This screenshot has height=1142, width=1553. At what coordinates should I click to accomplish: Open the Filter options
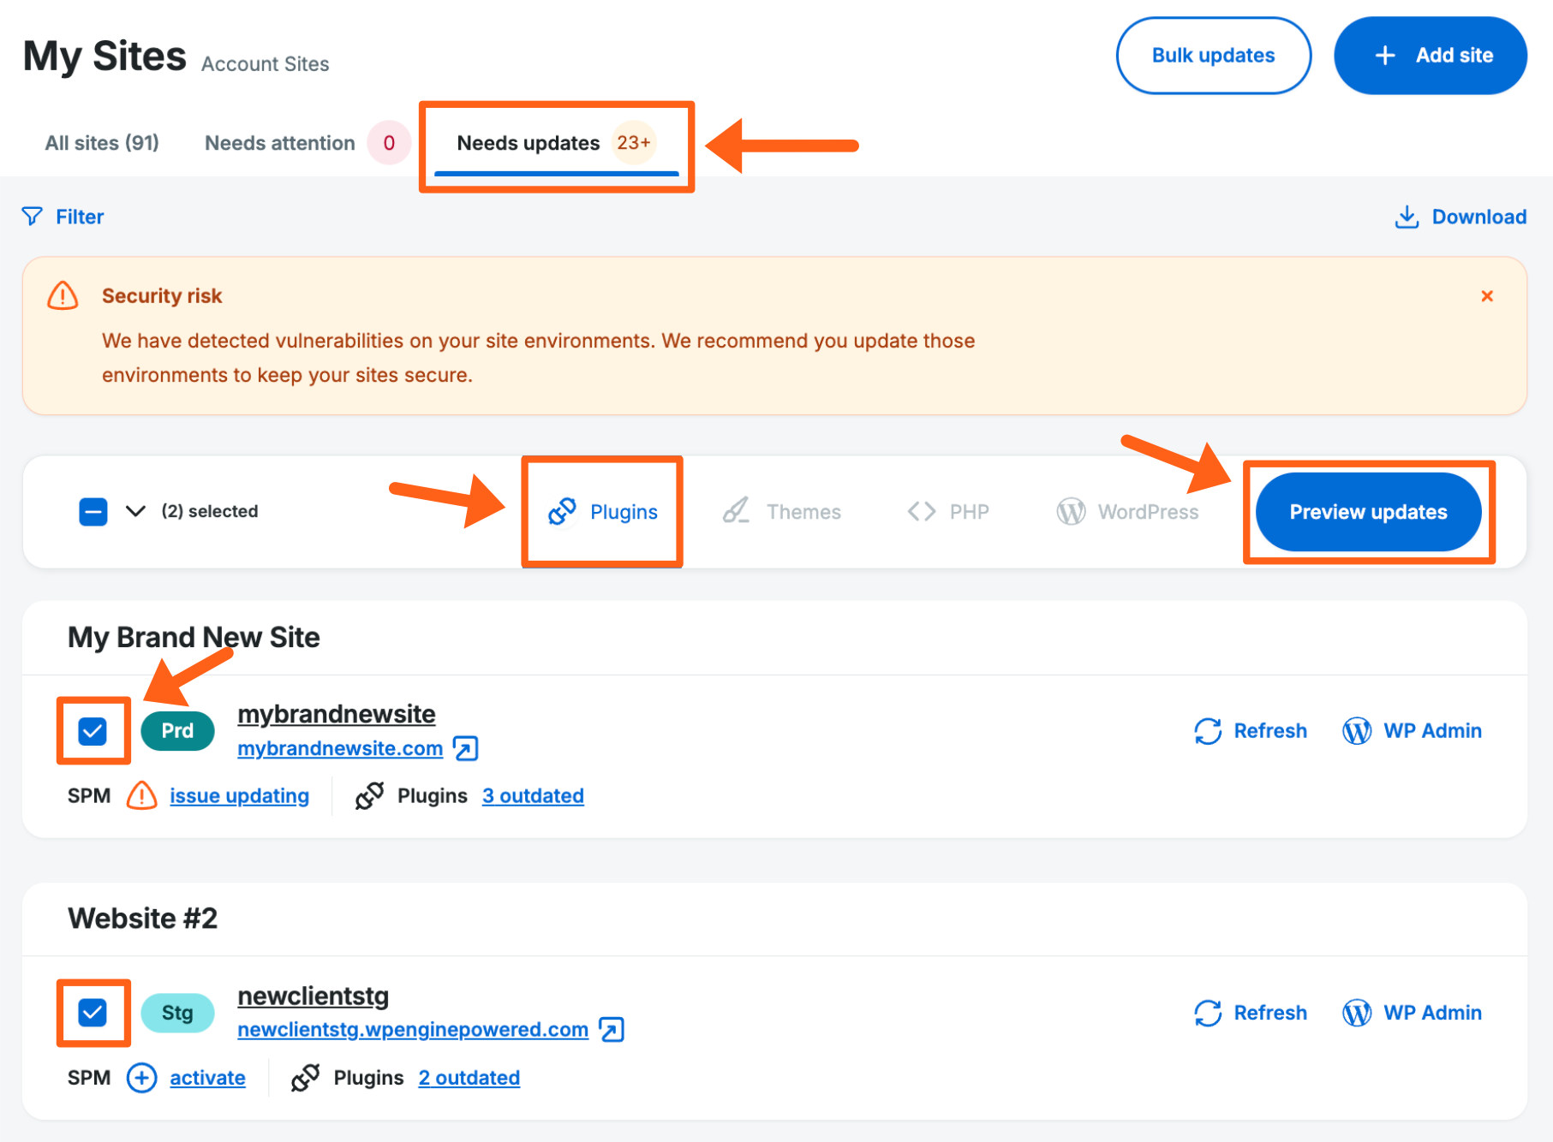[79, 216]
